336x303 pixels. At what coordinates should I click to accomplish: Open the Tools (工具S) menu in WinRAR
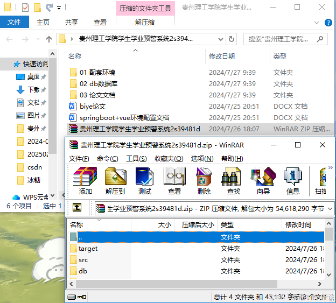click(136, 159)
